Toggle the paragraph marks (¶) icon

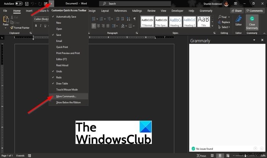click(134, 18)
